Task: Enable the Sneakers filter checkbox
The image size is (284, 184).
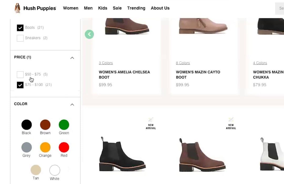Action: pos(20,38)
